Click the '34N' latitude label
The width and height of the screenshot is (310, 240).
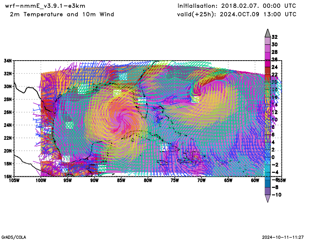8,61
